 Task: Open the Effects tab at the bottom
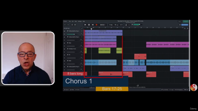pyautogui.click(x=72, y=90)
